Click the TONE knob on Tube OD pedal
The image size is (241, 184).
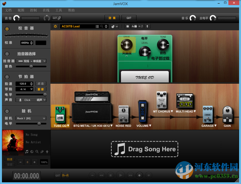click(163, 45)
